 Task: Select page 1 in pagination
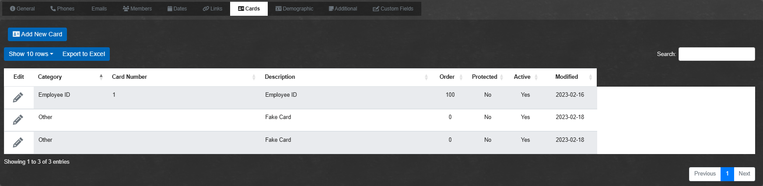[727, 174]
